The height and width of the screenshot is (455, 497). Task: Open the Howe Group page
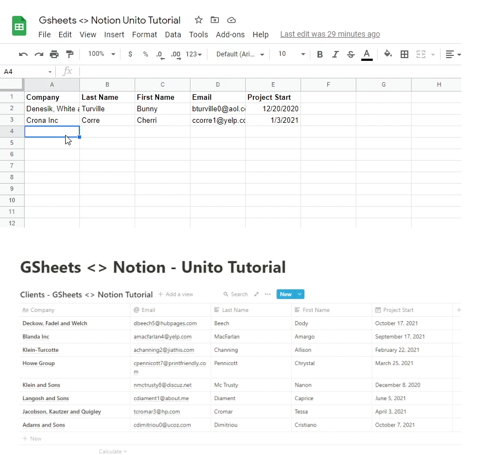39,363
